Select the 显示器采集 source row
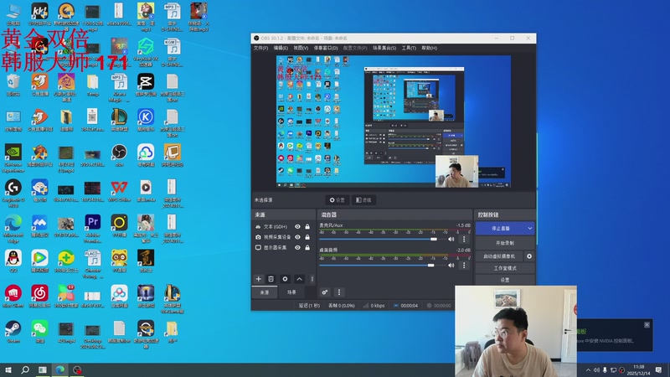The image size is (670, 377). point(284,247)
